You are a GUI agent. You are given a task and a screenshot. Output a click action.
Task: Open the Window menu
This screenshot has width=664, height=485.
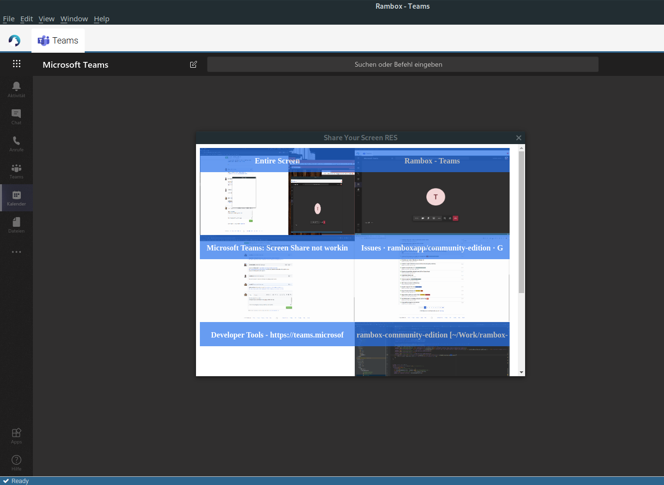pos(74,19)
